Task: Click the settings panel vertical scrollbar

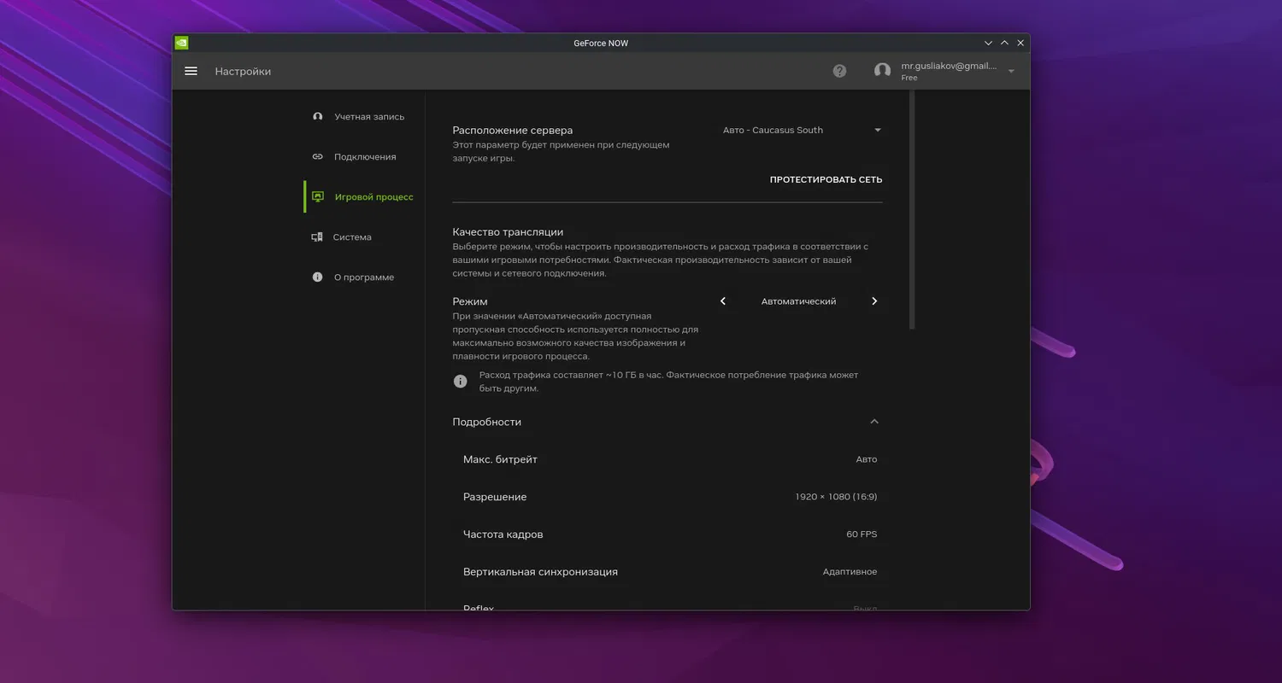Action: pyautogui.click(x=912, y=209)
